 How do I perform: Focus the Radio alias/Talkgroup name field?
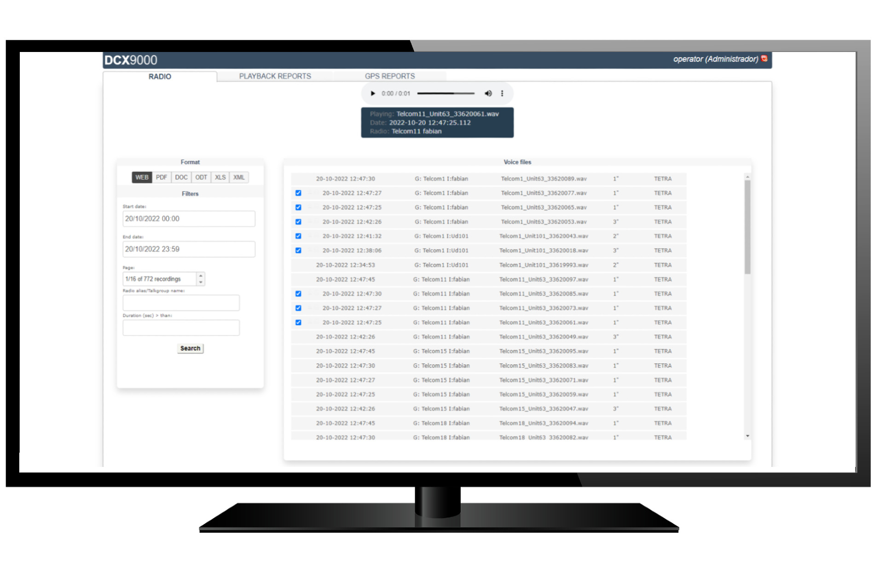click(181, 303)
